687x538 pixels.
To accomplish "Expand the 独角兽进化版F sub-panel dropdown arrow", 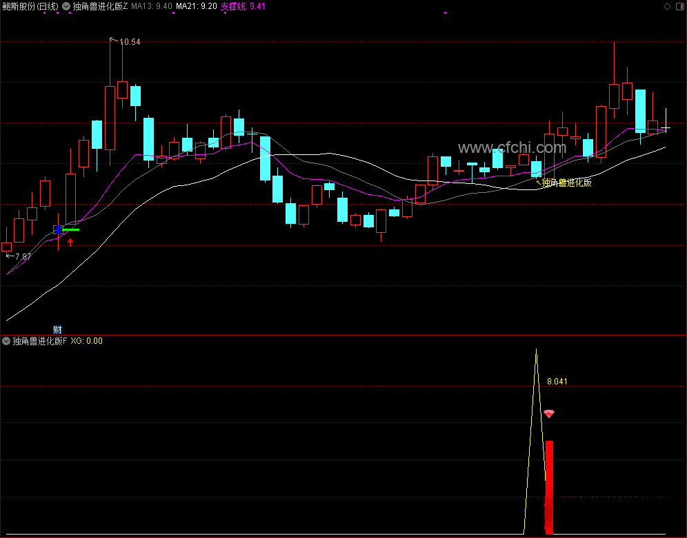I will (6, 341).
